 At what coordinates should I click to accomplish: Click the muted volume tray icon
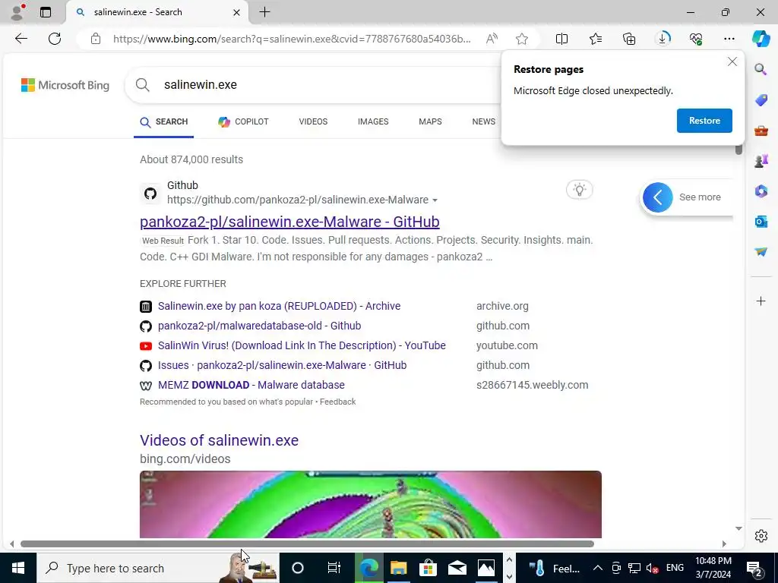tap(653, 568)
